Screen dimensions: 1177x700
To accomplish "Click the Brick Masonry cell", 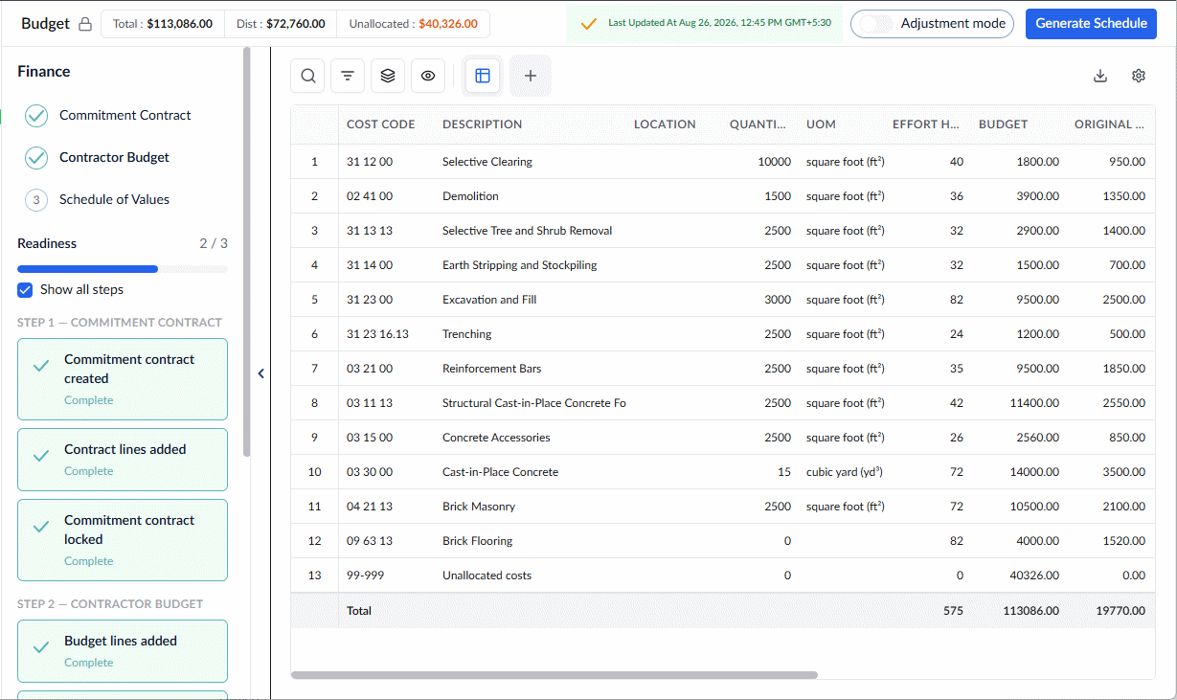I will [479, 507].
